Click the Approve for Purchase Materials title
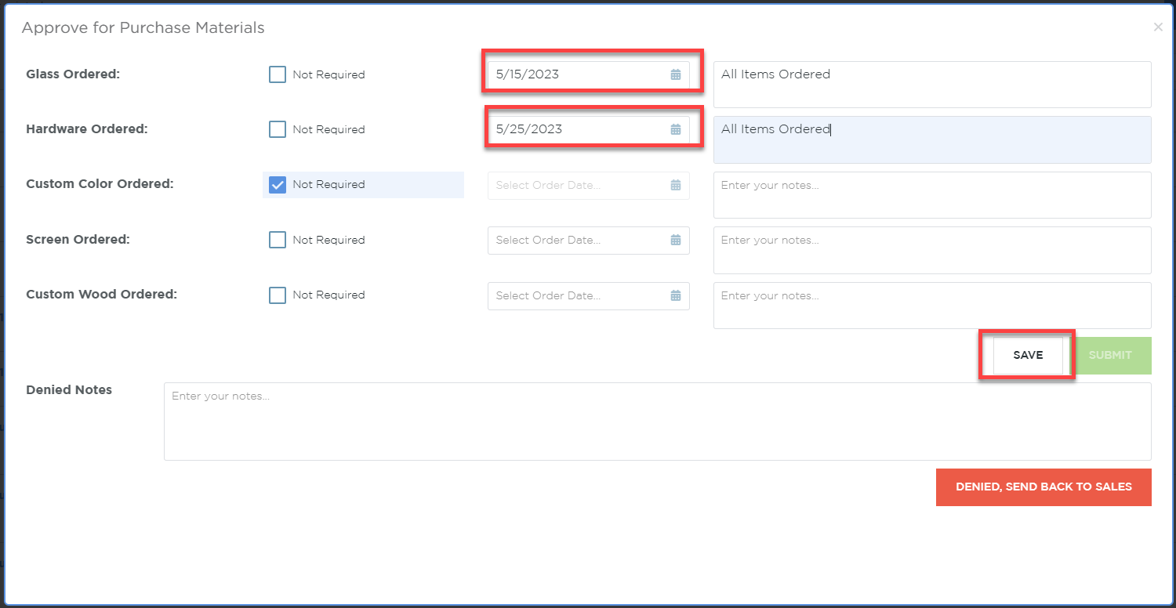 point(143,28)
